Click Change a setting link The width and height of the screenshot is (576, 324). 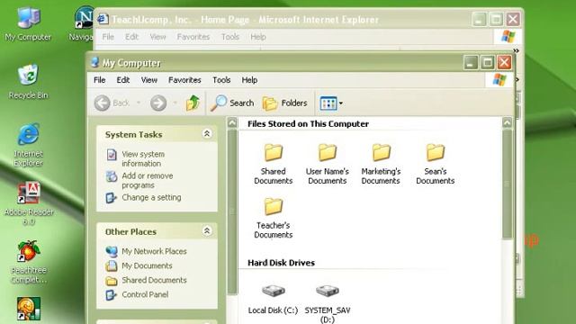pos(151,198)
